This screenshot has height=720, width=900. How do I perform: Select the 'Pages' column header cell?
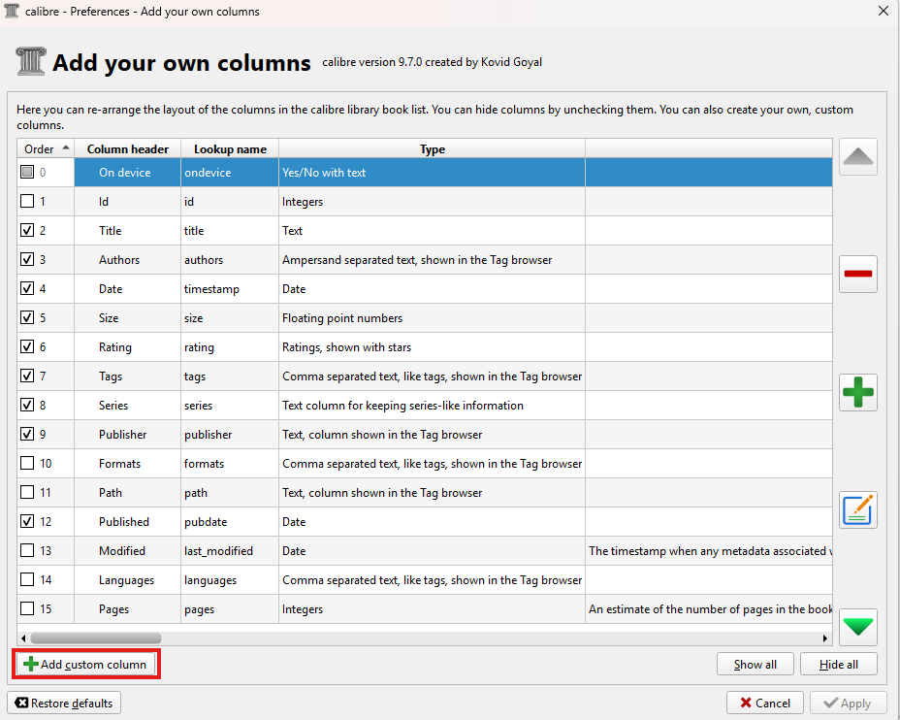[x=127, y=609]
